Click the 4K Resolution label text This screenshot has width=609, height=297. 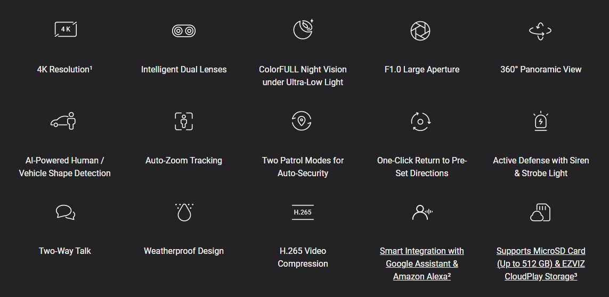64,70
